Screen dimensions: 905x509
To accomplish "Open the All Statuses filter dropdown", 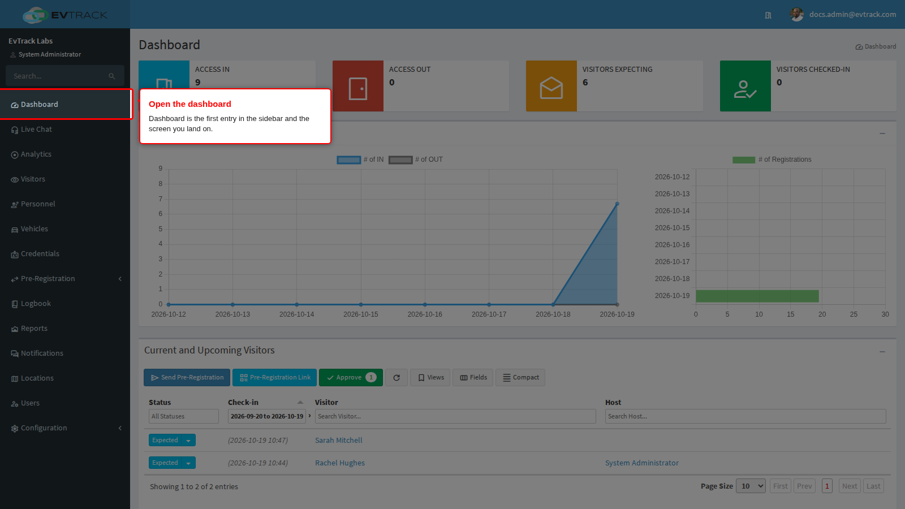I will click(x=184, y=416).
